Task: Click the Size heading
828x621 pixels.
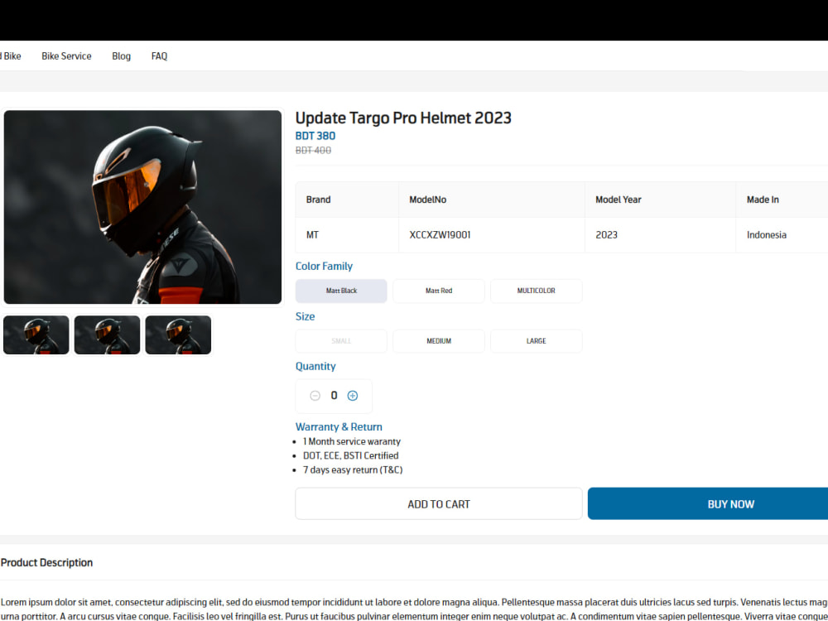Action: tap(305, 316)
